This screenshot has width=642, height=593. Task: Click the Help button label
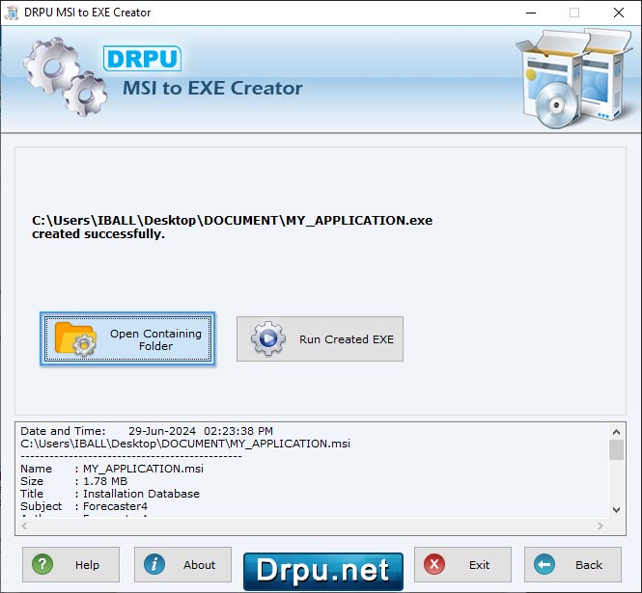click(x=87, y=565)
